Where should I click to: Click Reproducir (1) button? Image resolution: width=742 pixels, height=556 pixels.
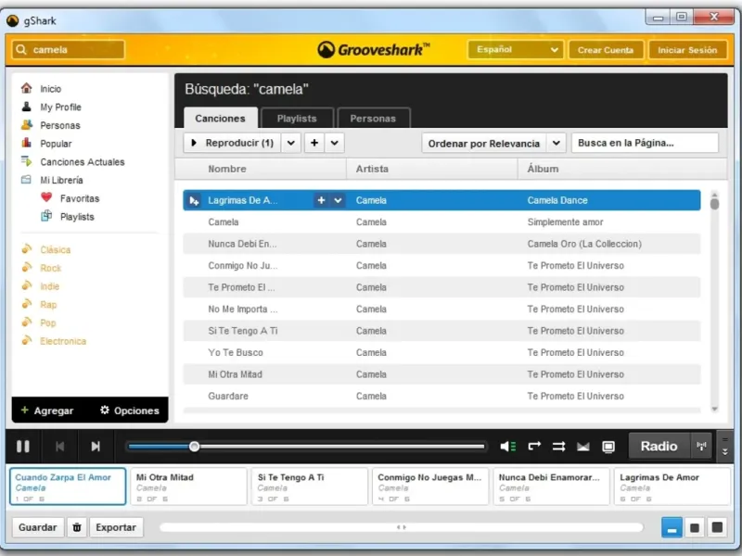click(x=233, y=143)
